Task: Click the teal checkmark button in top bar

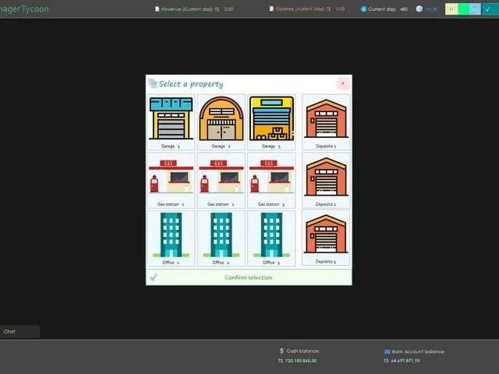Action: (490, 9)
